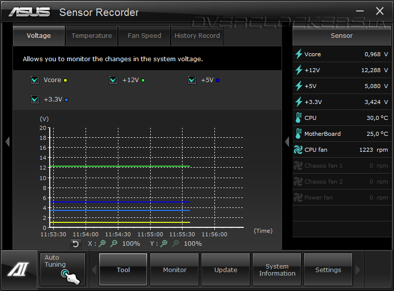
Task: Click the MotherBoard temperature 25,0 °C
Action: pyautogui.click(x=377, y=134)
